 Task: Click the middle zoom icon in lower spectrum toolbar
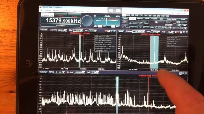[184, 73]
